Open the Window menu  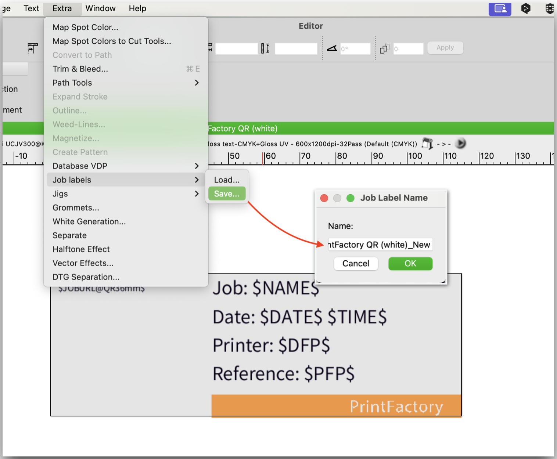[100, 8]
